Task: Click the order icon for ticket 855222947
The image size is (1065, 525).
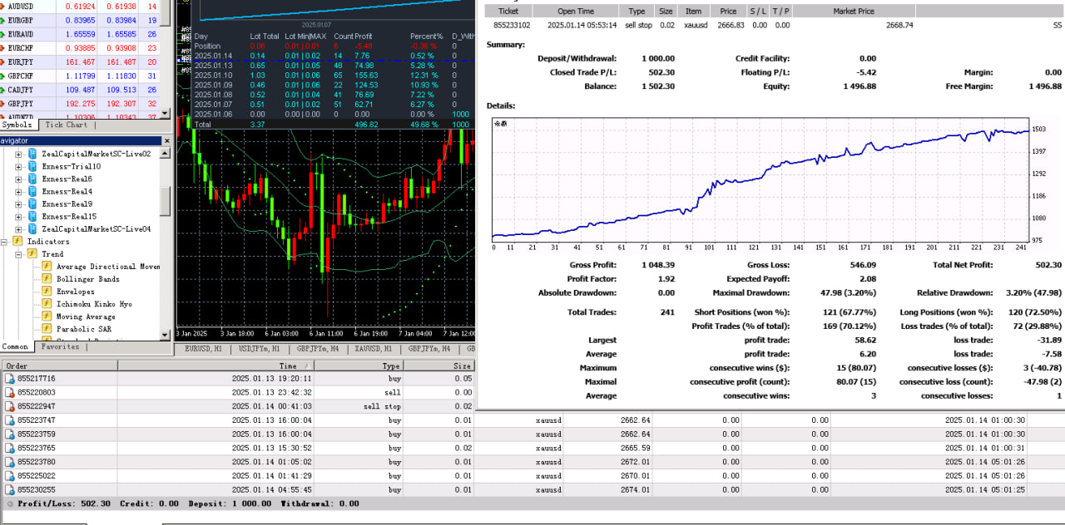Action: (10, 406)
